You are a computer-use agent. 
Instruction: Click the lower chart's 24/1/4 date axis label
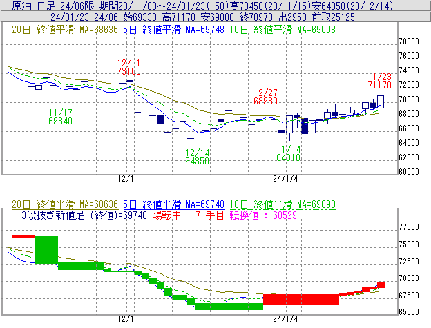click(285, 319)
